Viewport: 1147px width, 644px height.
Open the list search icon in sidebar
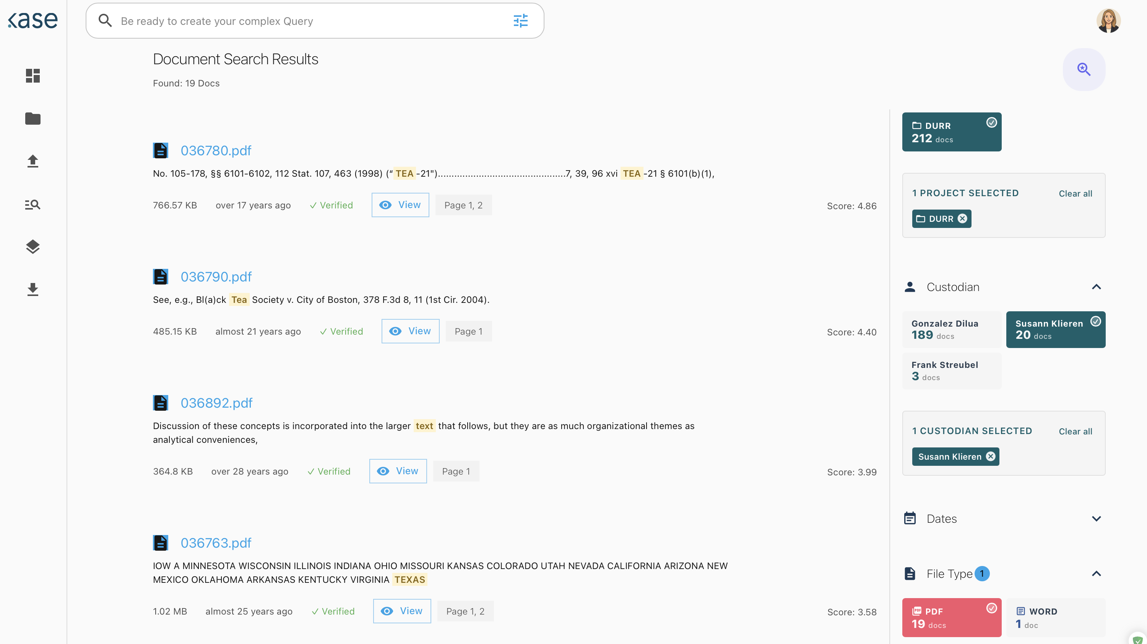[x=32, y=205]
